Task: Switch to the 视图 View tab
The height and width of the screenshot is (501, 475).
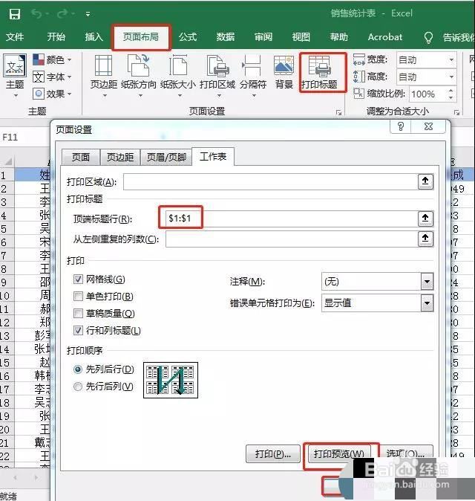Action: (301, 37)
